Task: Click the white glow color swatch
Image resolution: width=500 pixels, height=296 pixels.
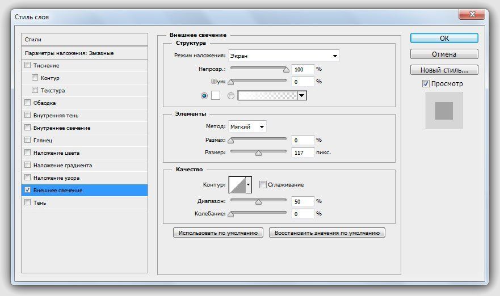Action: pos(216,95)
